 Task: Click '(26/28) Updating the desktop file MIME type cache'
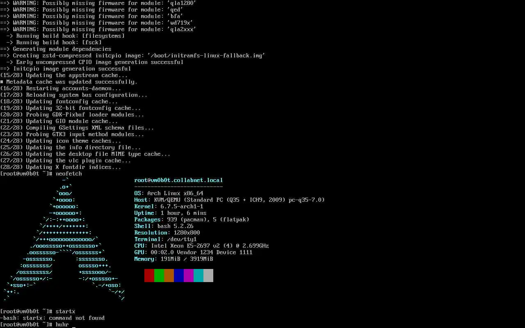85,154
